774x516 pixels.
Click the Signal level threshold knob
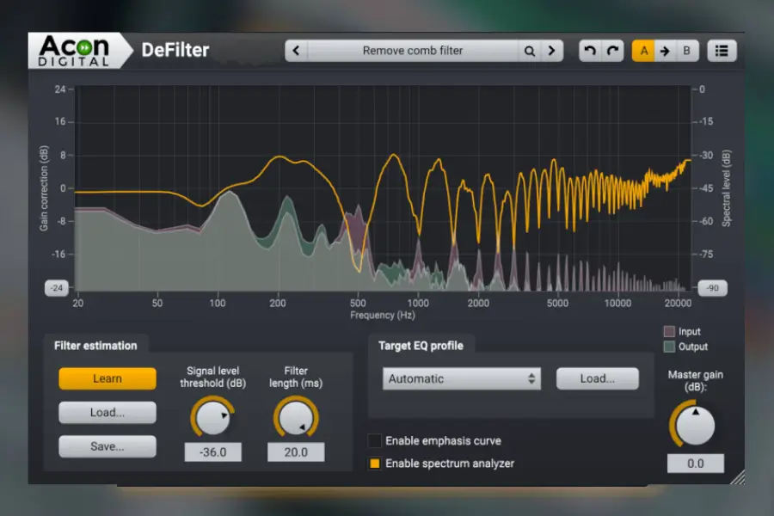pyautogui.click(x=212, y=417)
